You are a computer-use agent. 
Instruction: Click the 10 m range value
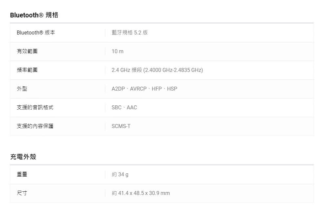pyautogui.click(x=117, y=51)
